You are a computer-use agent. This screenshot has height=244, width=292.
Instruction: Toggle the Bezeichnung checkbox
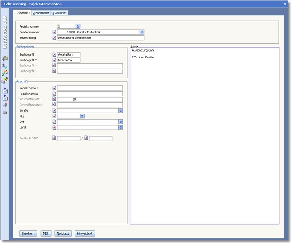coord(54,38)
